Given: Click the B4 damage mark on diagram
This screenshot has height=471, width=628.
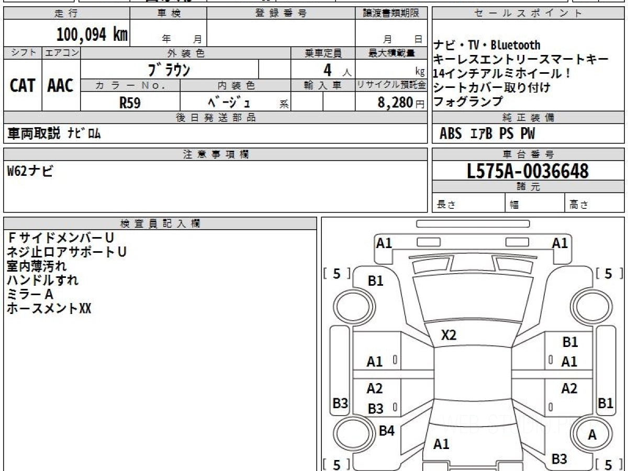Looking at the screenshot, I should coord(386,431).
